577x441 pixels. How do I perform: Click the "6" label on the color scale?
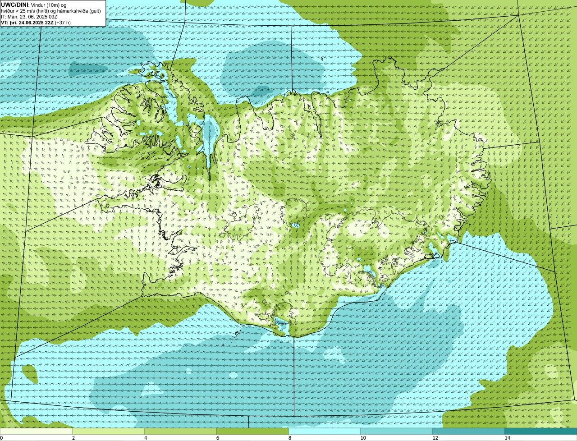tap(217, 438)
